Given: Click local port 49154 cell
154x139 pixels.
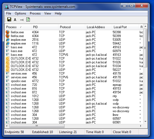Looking at the screenshot, I should (x=117, y=92).
